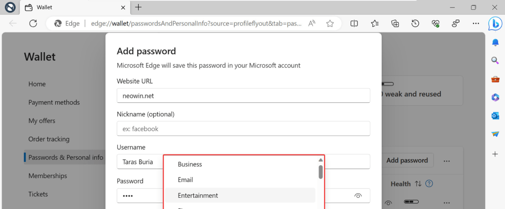This screenshot has height=209, width=505.
Task: Click the browser address bar URL
Action: click(196, 24)
